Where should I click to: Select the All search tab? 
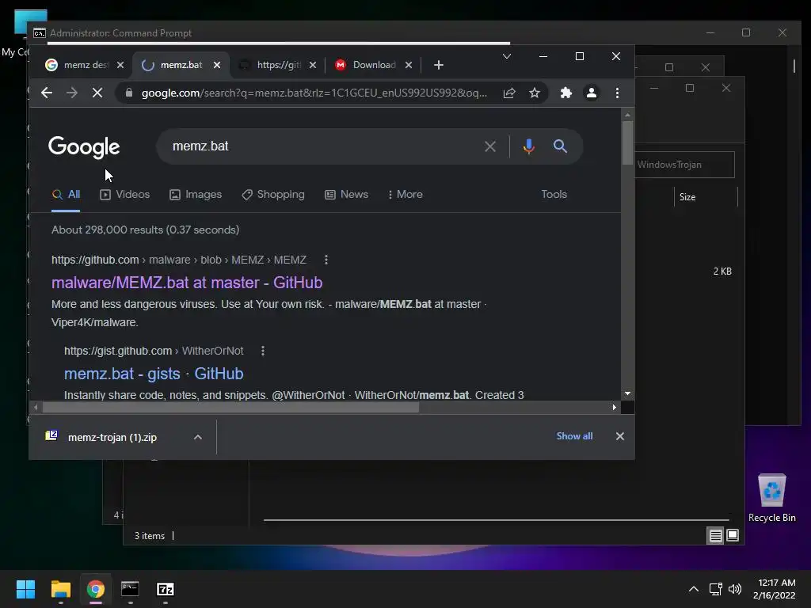click(x=66, y=195)
